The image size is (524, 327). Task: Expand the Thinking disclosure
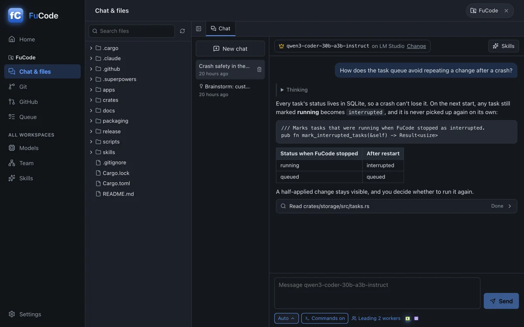click(294, 90)
